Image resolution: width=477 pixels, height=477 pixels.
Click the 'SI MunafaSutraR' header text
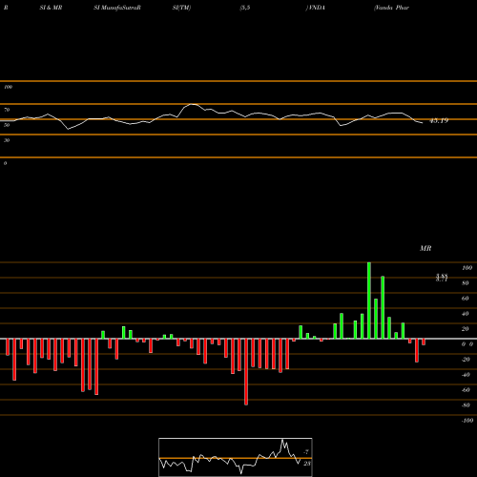point(117,8)
